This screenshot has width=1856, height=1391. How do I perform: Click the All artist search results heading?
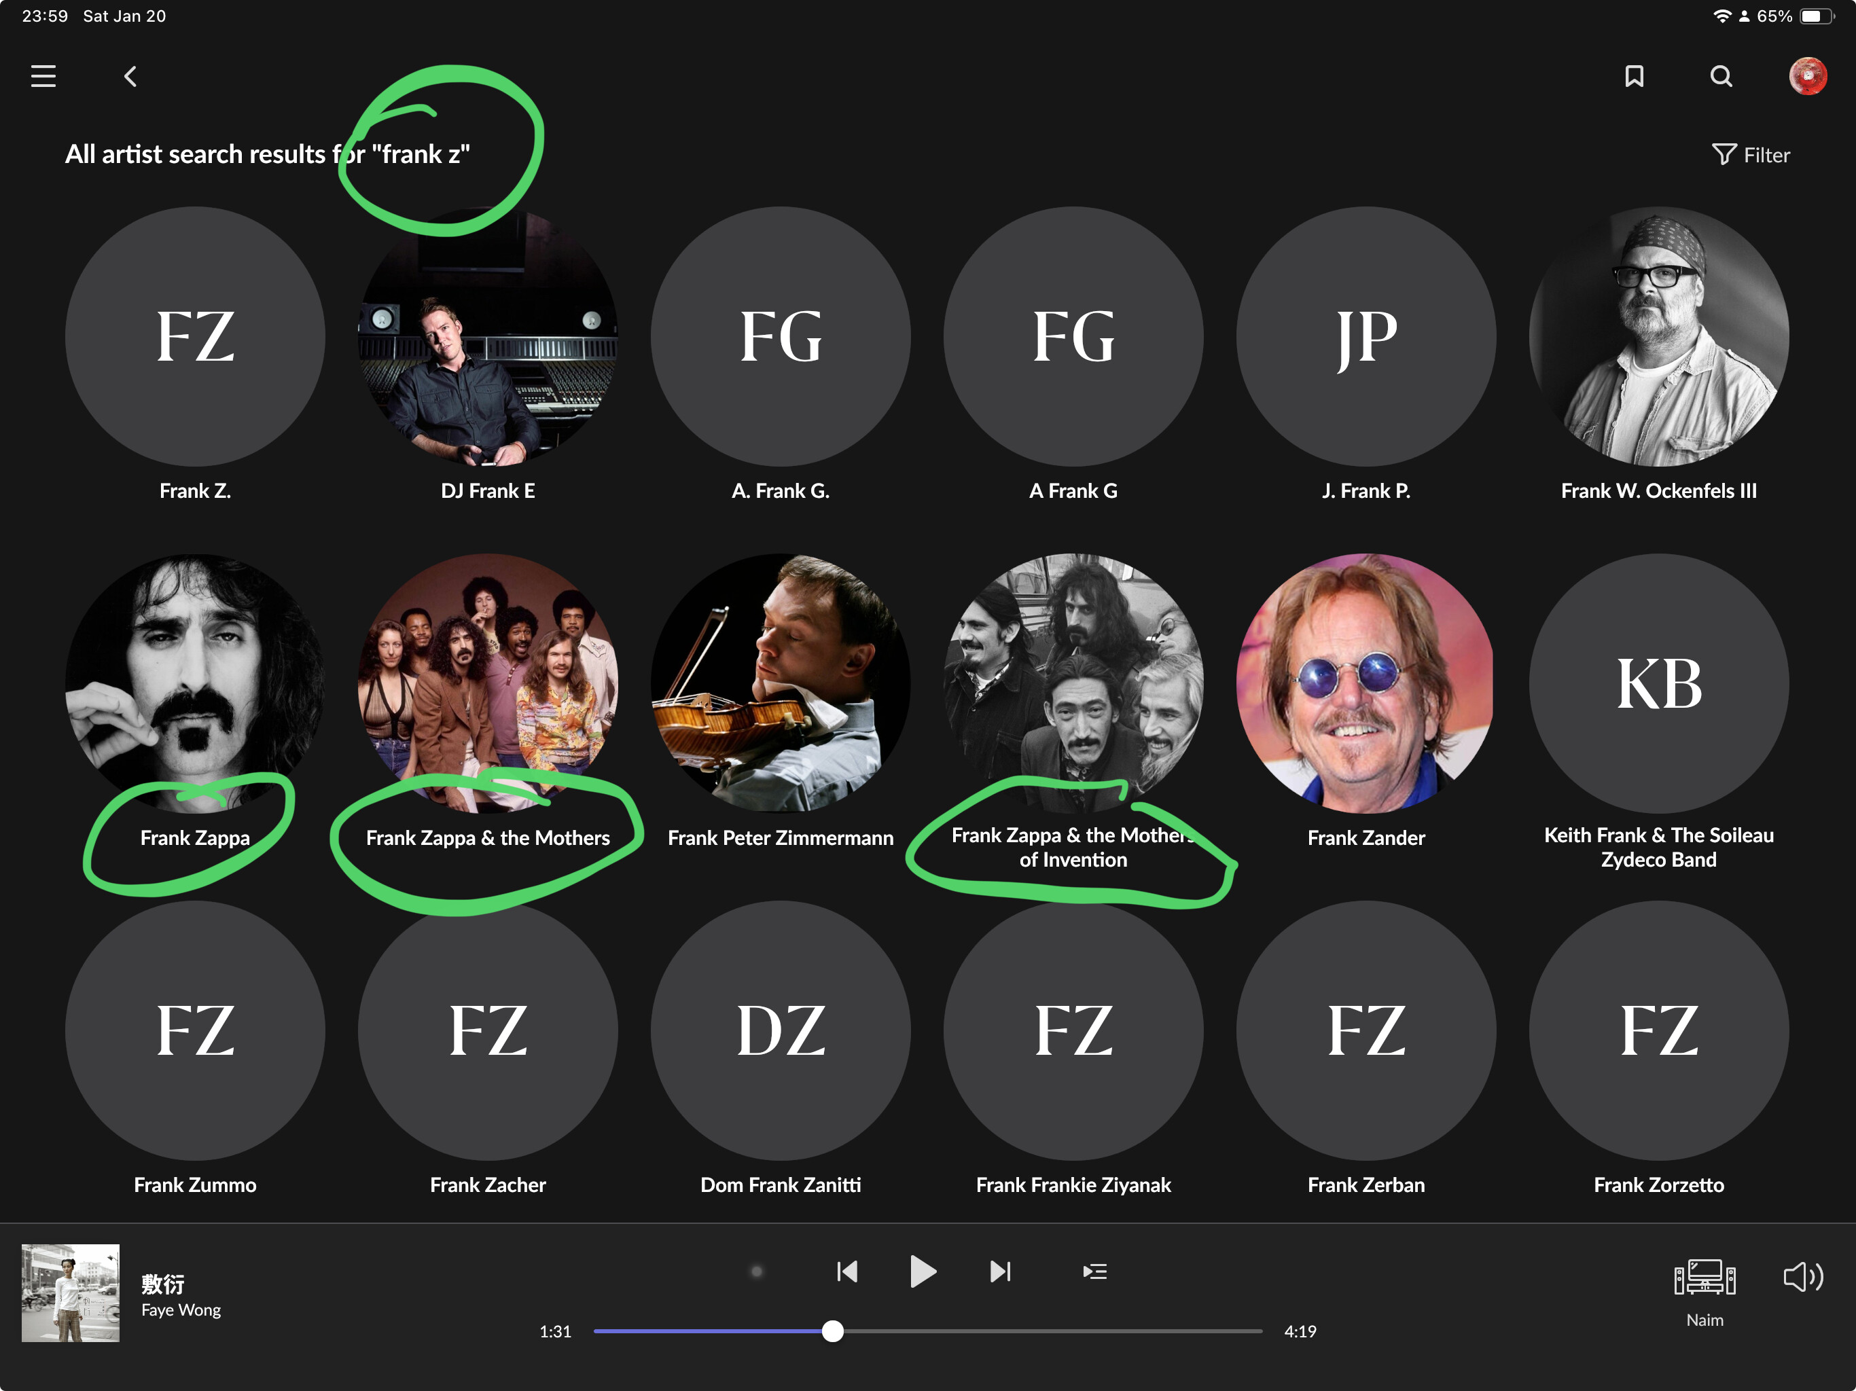point(268,154)
